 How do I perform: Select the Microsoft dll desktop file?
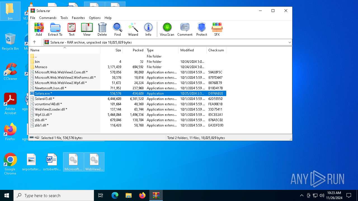73,162
